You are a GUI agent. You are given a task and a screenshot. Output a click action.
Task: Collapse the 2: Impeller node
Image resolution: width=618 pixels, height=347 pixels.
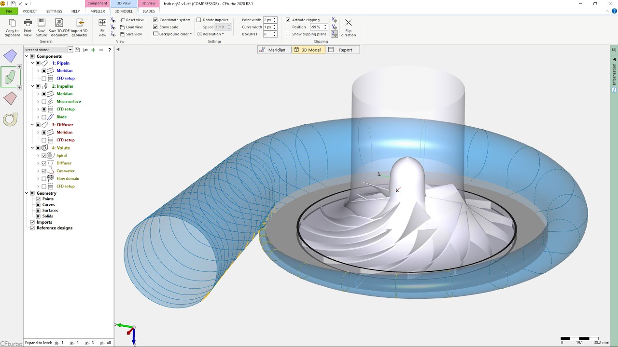32,86
